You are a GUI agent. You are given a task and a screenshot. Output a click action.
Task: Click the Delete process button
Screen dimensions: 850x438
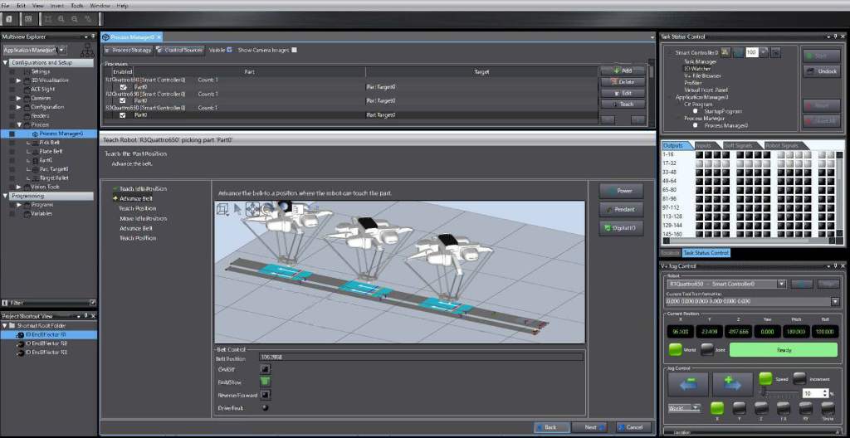coord(623,82)
